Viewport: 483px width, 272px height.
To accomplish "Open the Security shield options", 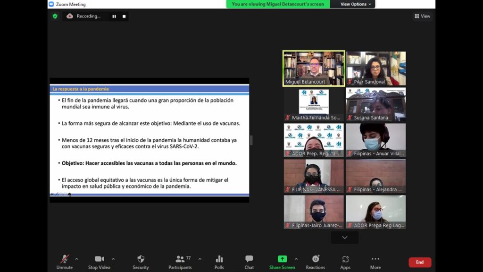I will pyautogui.click(x=141, y=259).
